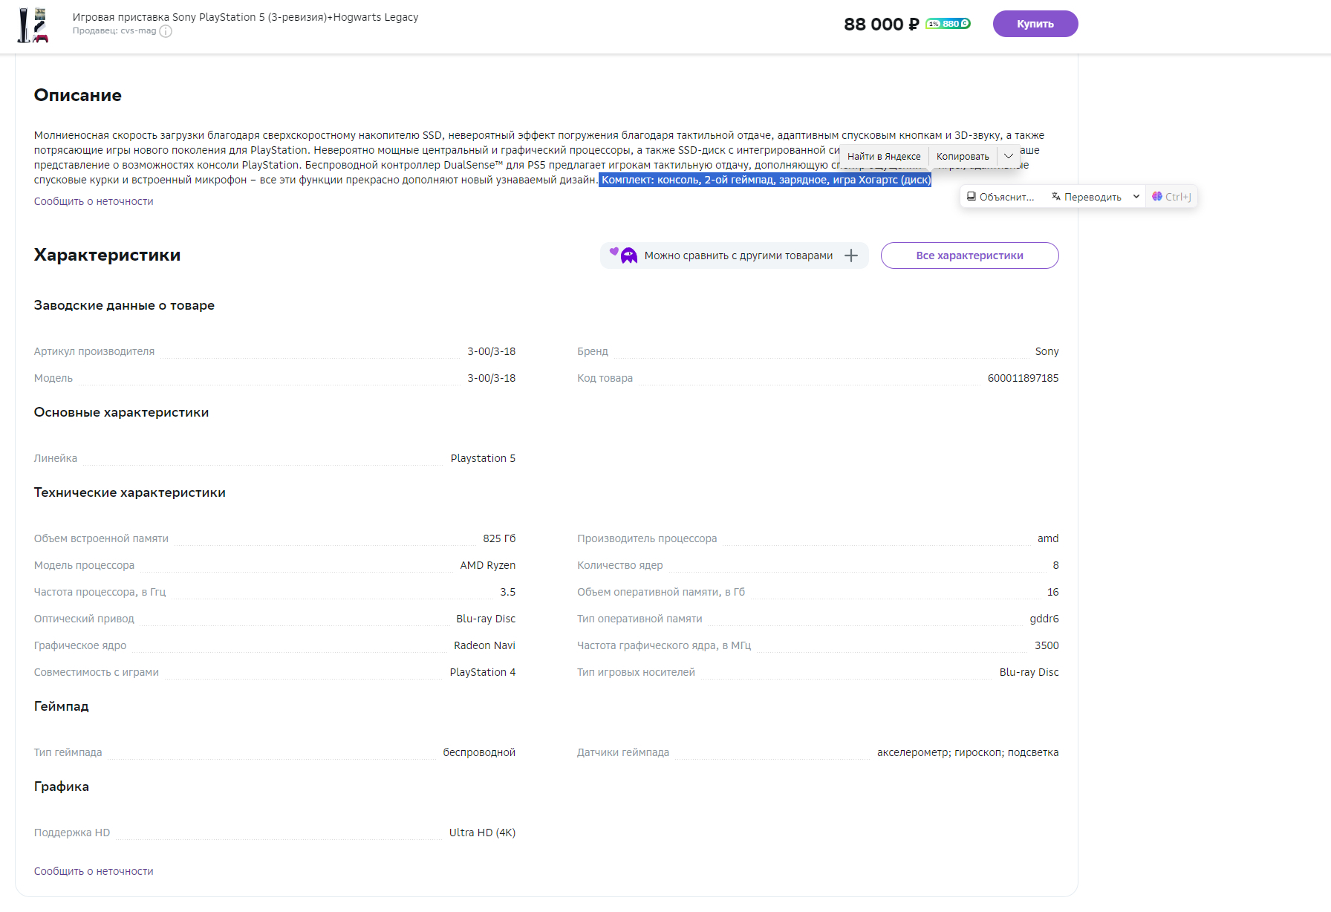Click the purple Купить button
Image resolution: width=1331 pixels, height=912 pixels.
[1035, 24]
